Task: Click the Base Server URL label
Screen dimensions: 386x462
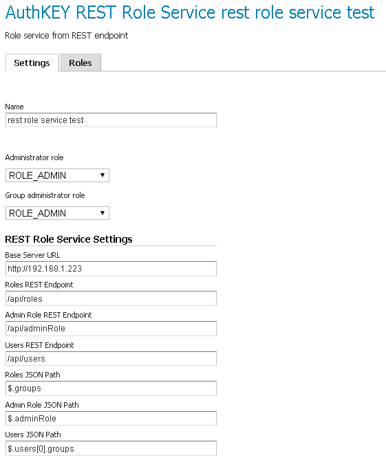Action: pyautogui.click(x=32, y=255)
